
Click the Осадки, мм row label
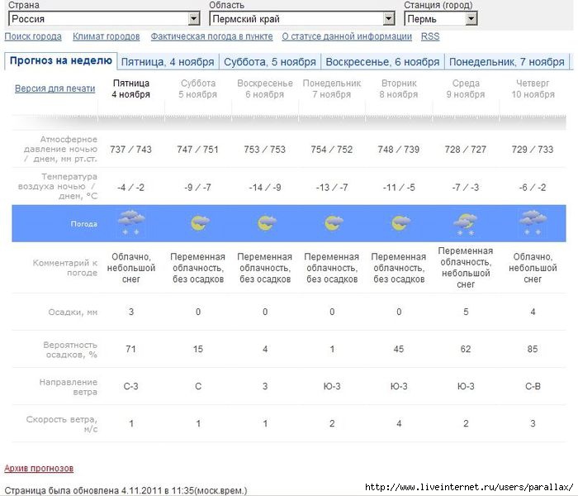(x=73, y=312)
